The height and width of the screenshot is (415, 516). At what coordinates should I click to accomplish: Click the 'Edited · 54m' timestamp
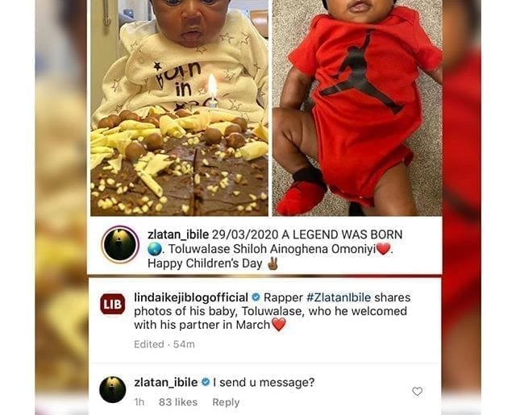click(x=164, y=344)
